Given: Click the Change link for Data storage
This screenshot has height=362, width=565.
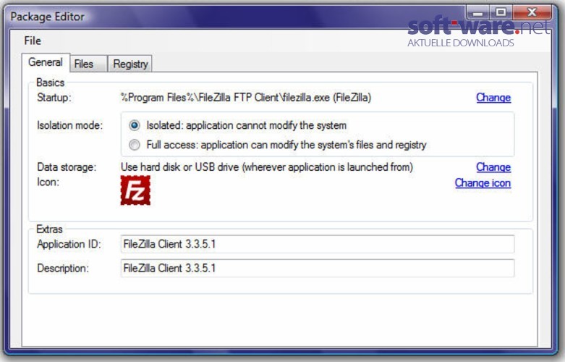Looking at the screenshot, I should [x=493, y=167].
